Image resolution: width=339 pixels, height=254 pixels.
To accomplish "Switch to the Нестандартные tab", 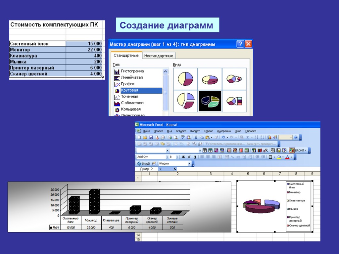I will click(160, 56).
